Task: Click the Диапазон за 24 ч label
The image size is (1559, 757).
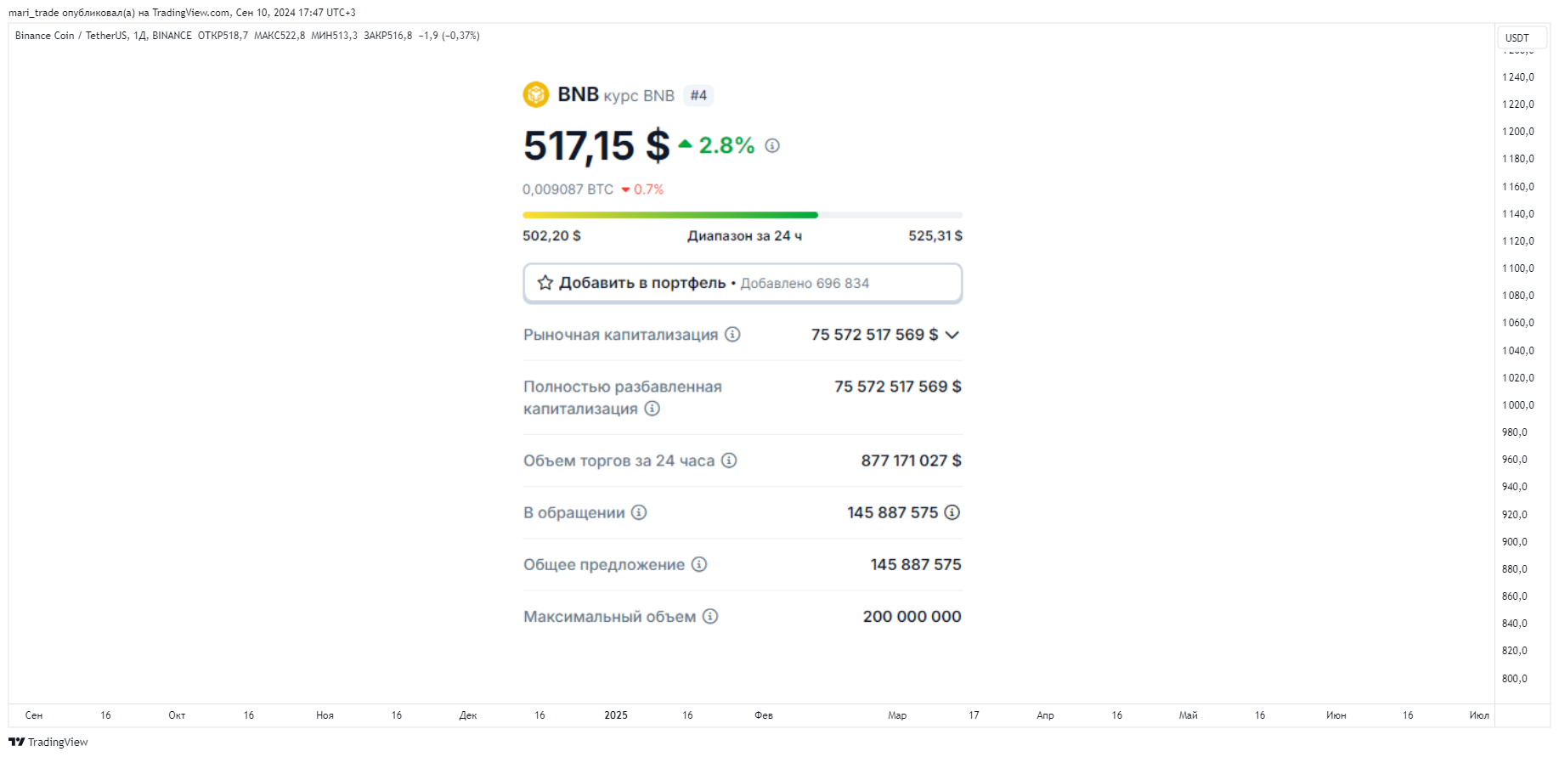Action: coord(744,236)
